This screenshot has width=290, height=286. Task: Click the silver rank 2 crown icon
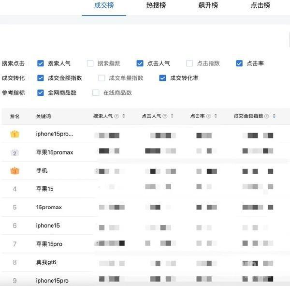pos(15,152)
